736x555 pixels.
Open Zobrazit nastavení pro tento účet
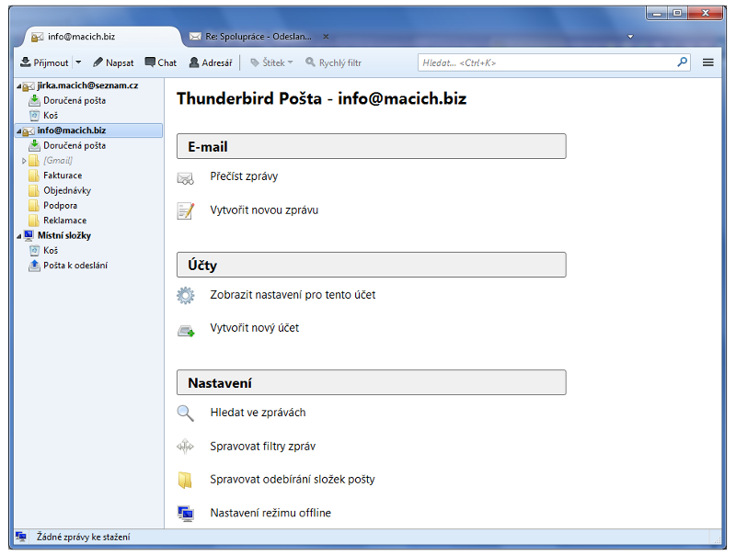(293, 295)
